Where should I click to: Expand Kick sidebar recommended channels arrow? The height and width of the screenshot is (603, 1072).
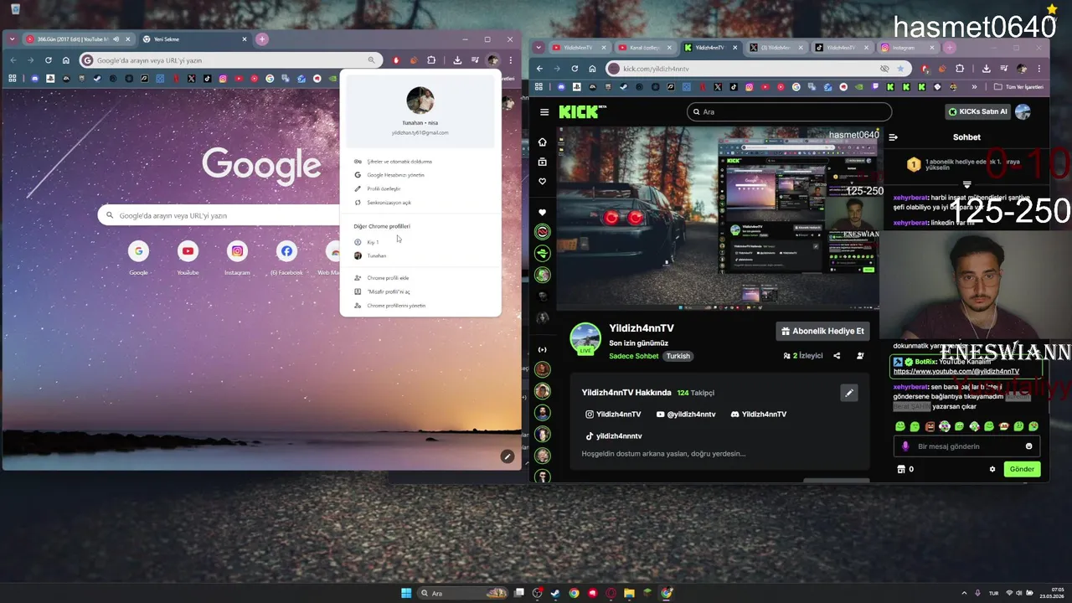(x=542, y=350)
